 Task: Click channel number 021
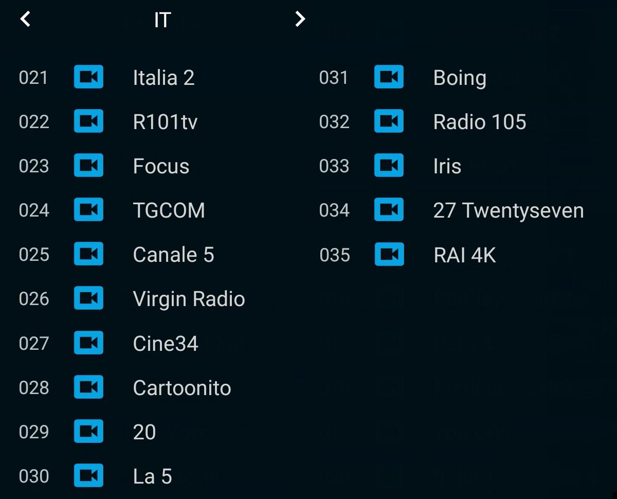pos(33,78)
